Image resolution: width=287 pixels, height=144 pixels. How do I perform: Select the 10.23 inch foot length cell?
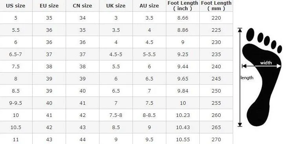[183, 115]
